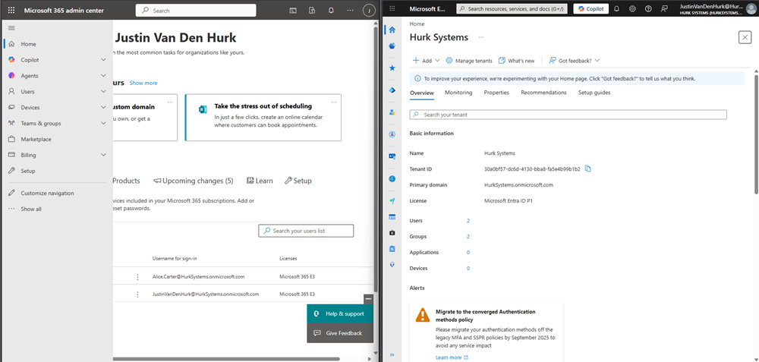Click the ellipsis next to Hurk Systems title
Screen dimensions: 759x362
480,37
